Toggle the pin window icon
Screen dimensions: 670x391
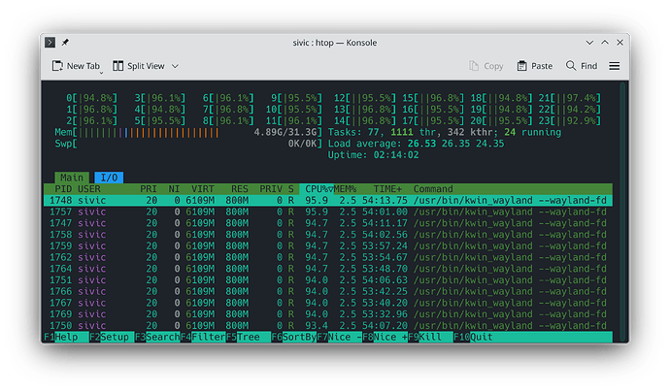[x=65, y=43]
